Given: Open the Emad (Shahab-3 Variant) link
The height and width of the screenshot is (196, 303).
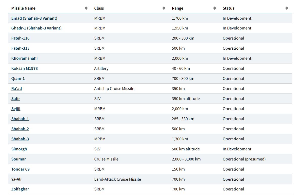Looking at the screenshot, I should coord(34,18).
